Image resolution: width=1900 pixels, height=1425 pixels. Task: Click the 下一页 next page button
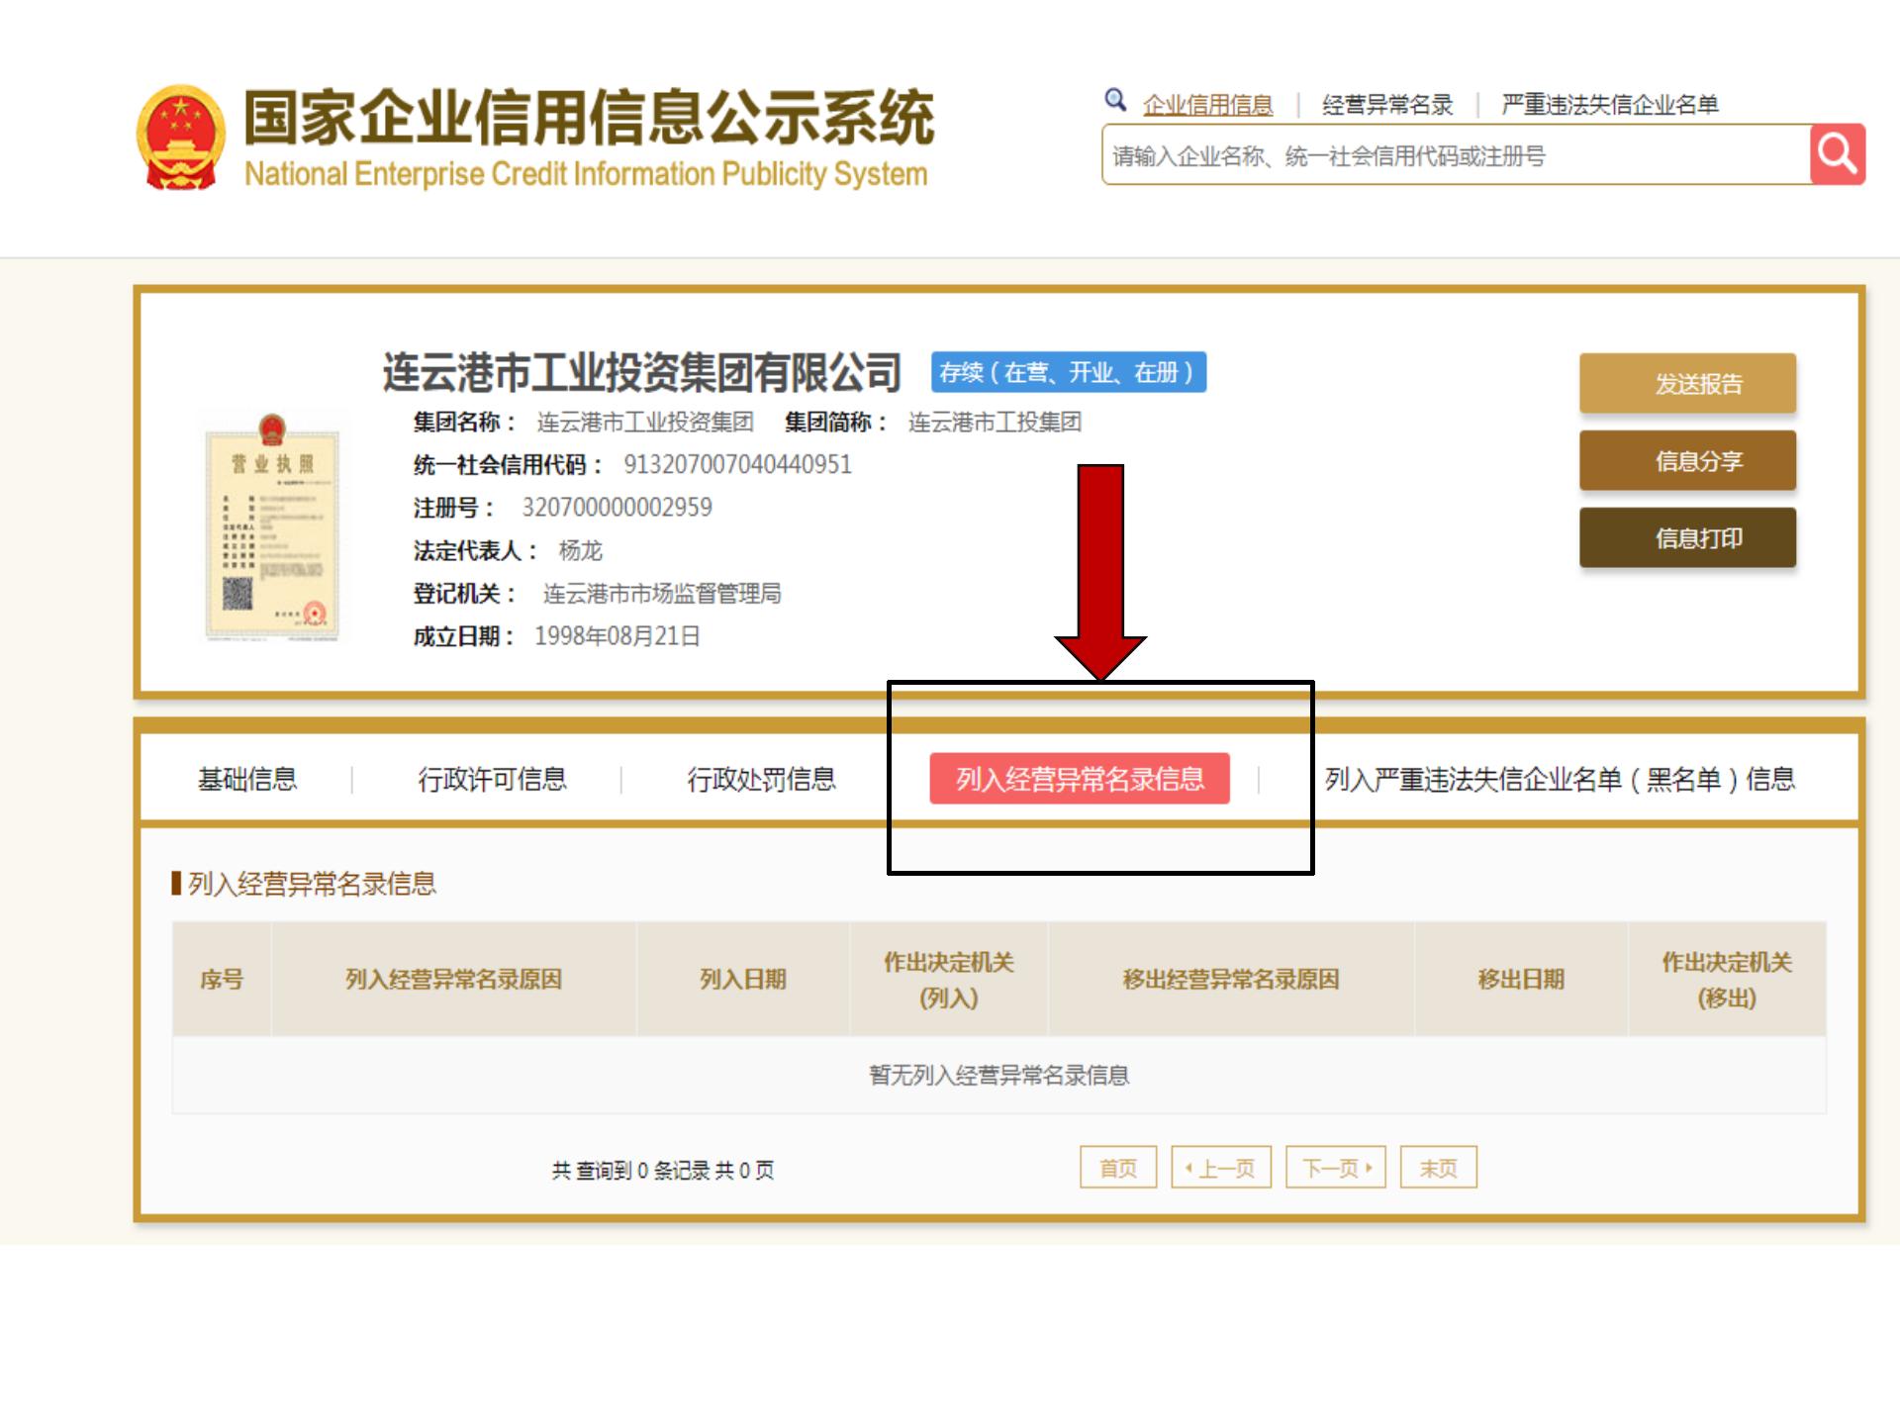(1335, 1168)
